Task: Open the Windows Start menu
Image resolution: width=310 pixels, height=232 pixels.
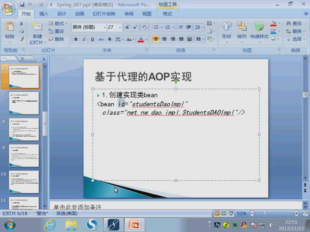Action: coord(10,225)
